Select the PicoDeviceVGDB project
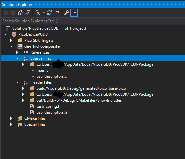185x159 pixels. point(33,34)
